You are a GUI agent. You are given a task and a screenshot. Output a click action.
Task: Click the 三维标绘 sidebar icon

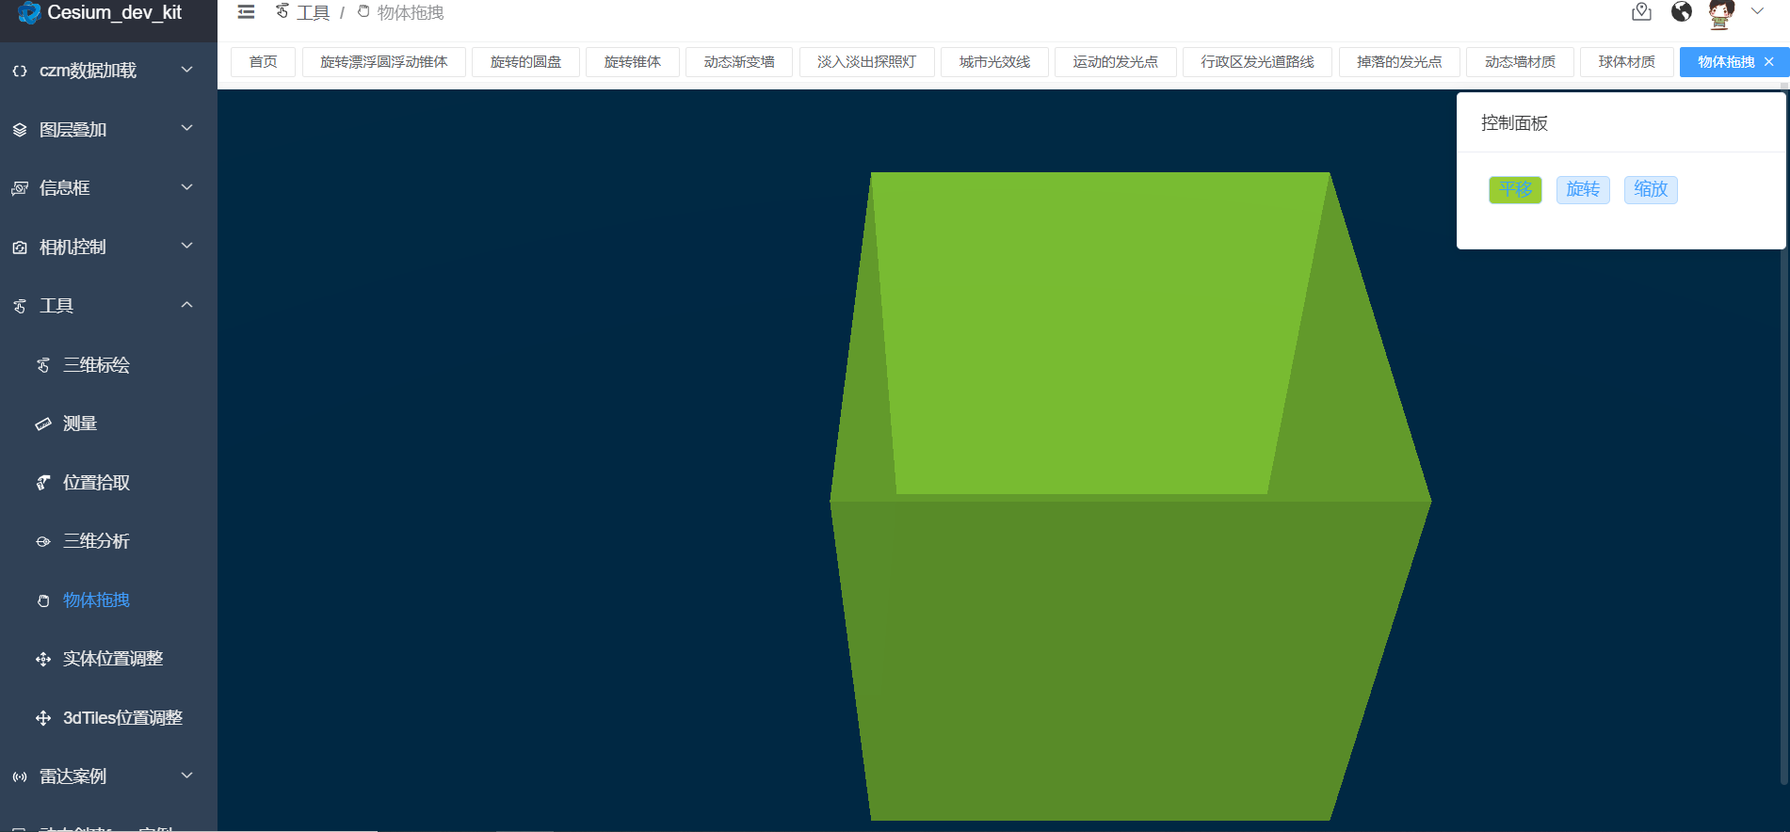(43, 365)
